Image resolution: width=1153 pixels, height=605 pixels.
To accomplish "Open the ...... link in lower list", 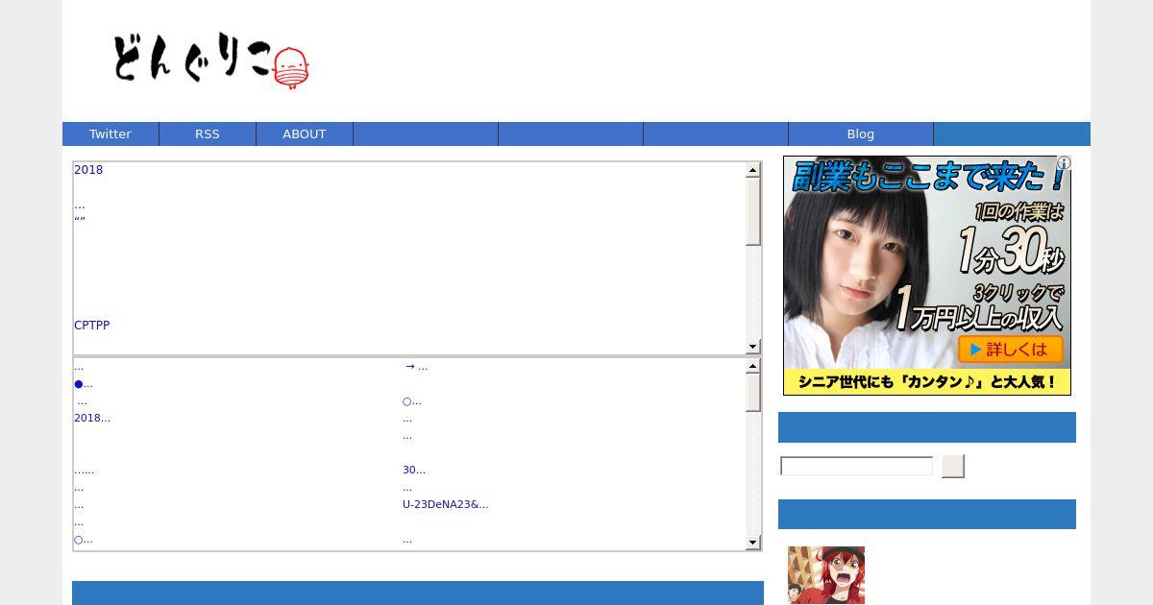I will point(85,470).
